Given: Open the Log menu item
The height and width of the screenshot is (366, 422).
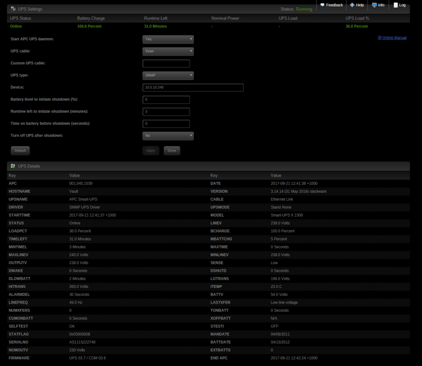Looking at the screenshot, I should (x=400, y=5).
